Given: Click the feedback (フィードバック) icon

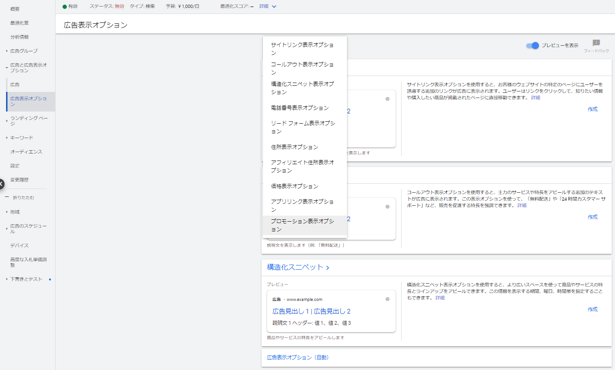Looking at the screenshot, I should click(x=596, y=43).
